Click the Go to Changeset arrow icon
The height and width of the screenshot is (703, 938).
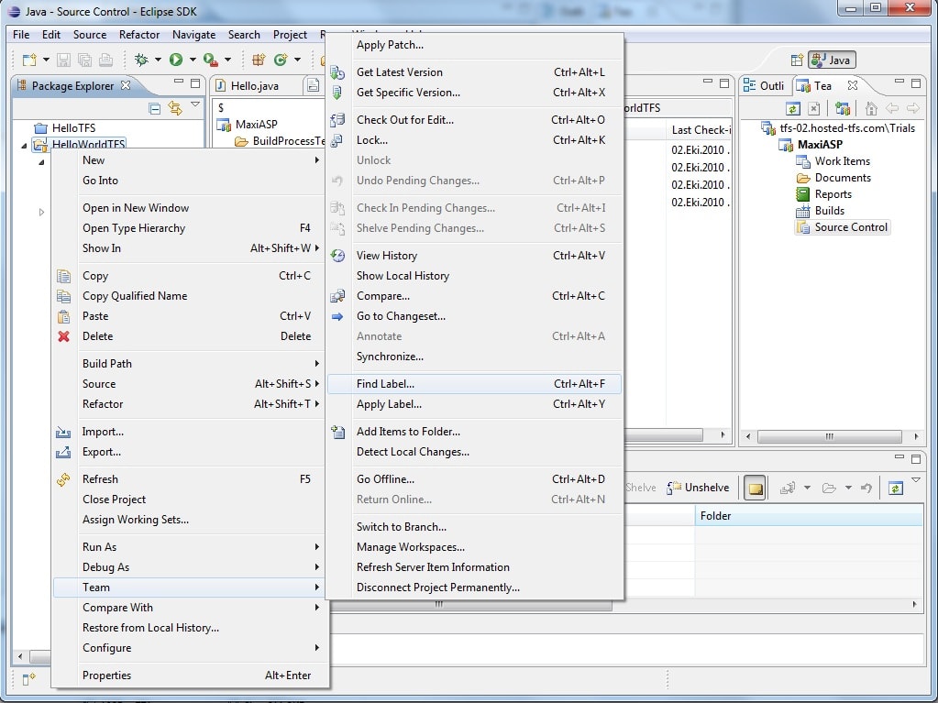click(x=337, y=317)
